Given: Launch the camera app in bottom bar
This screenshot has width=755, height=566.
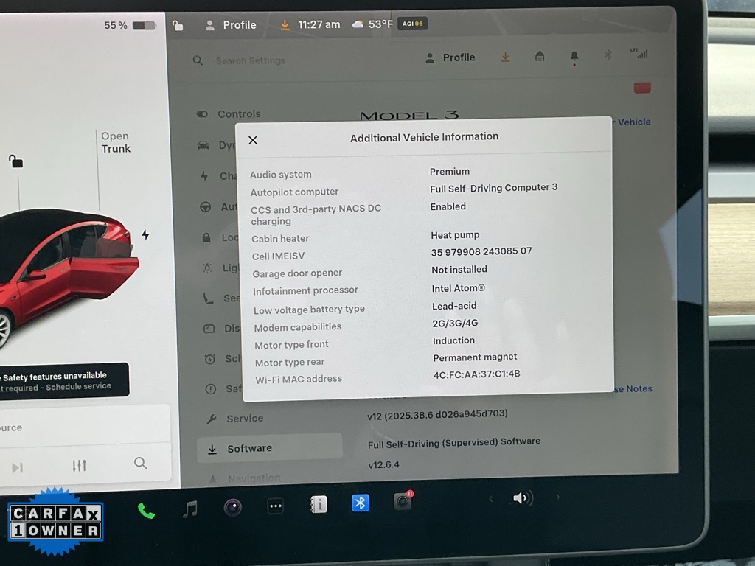Looking at the screenshot, I should tap(233, 507).
